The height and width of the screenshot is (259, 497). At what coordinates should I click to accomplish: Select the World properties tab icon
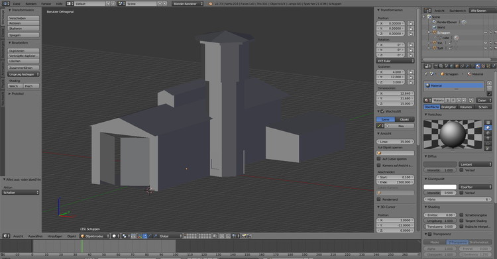[x=452, y=66]
